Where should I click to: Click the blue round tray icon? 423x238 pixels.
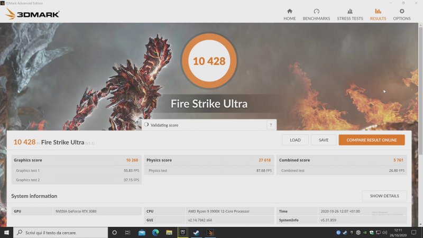click(338, 232)
